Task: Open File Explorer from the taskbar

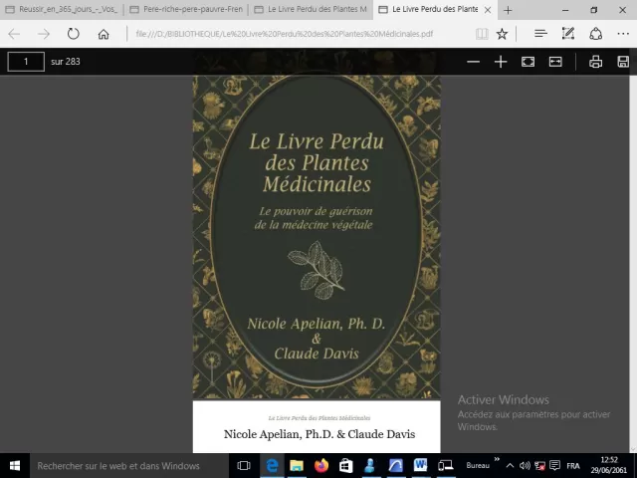Action: [x=297, y=465]
